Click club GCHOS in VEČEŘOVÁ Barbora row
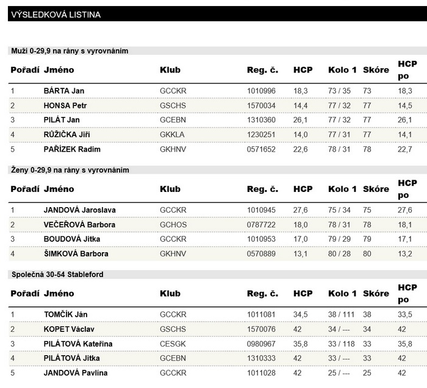This screenshot has height=388, width=427. (173, 225)
